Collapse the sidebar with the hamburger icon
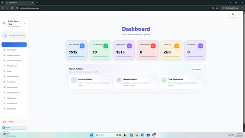 [x=24, y=23]
